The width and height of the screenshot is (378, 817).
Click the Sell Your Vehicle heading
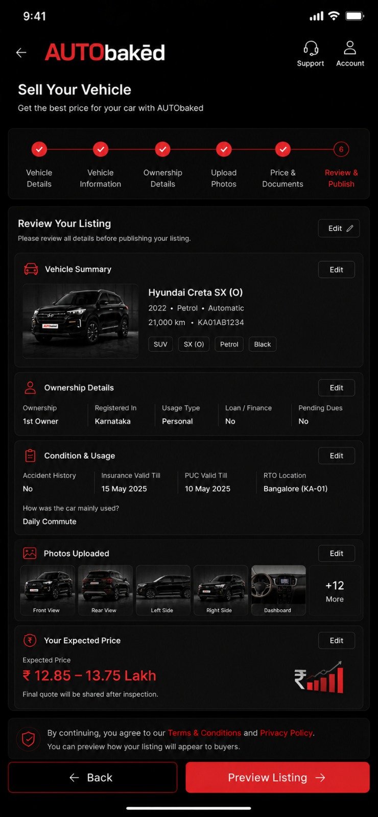tap(75, 90)
